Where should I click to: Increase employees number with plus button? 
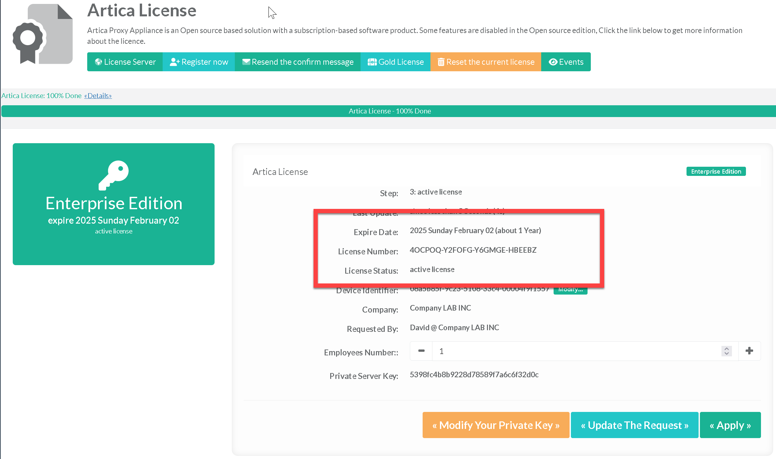750,351
